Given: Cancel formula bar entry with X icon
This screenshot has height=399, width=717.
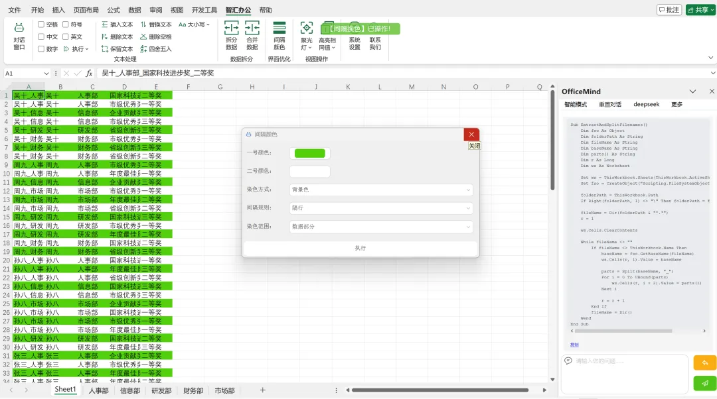Looking at the screenshot, I should point(66,73).
